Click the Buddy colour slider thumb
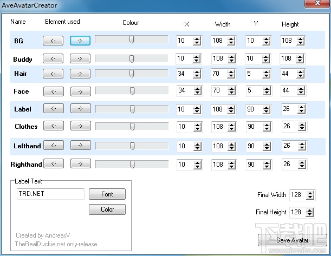 (132, 59)
